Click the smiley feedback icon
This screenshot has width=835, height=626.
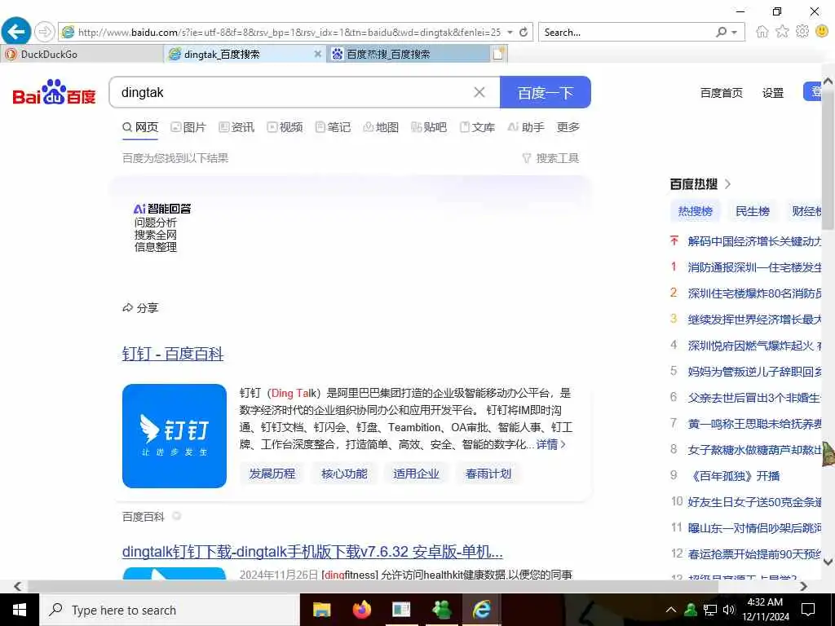[x=822, y=32]
